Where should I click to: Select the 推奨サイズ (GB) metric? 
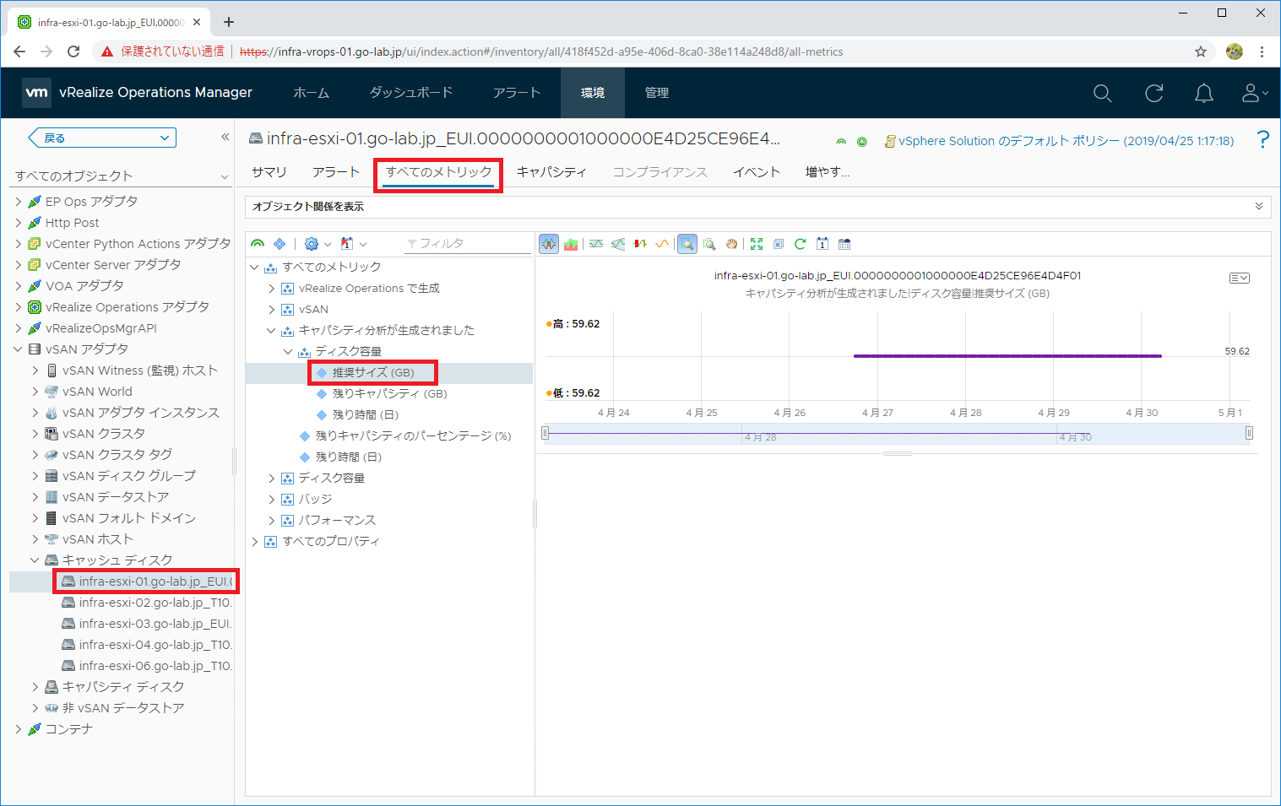click(x=373, y=373)
